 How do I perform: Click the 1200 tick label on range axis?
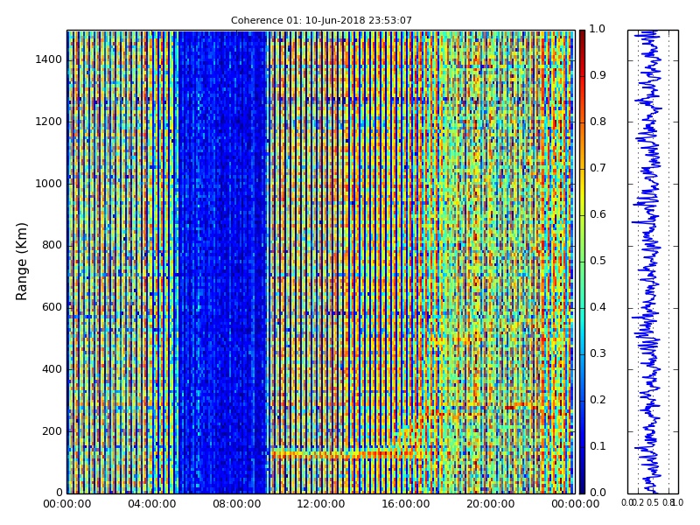(x=49, y=122)
